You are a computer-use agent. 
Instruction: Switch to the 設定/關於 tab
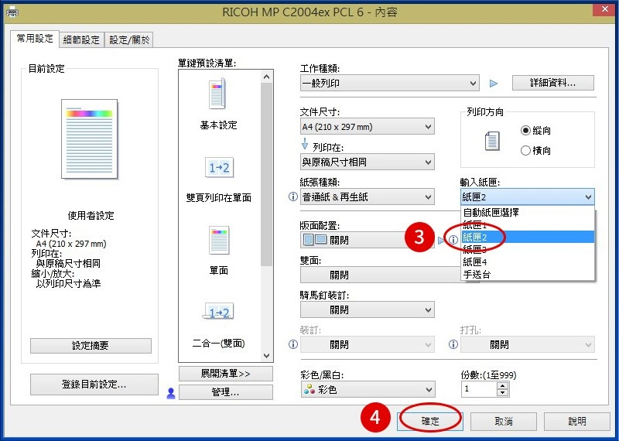coord(129,40)
